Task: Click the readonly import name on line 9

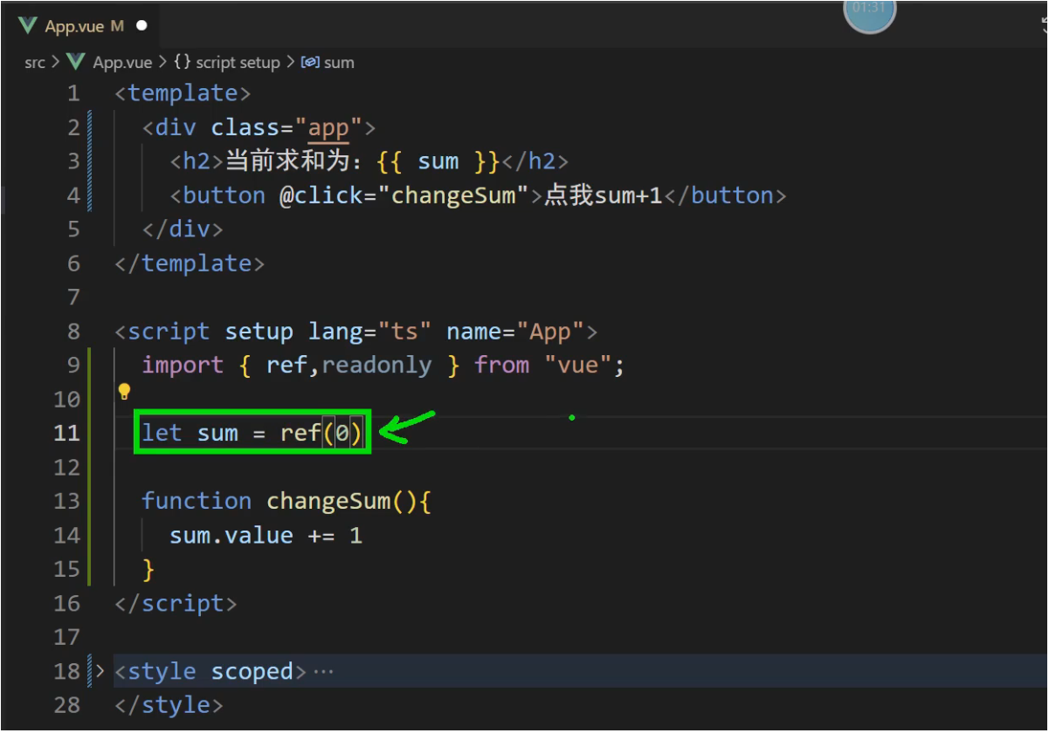Action: tap(376, 365)
